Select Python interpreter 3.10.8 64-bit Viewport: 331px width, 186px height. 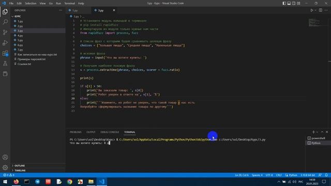308,175
